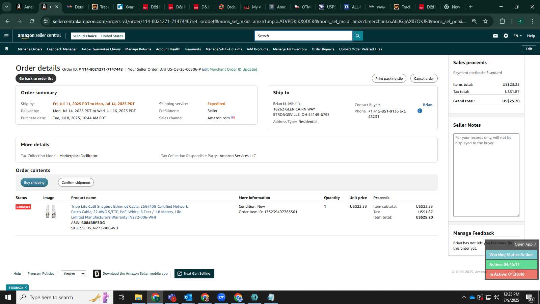The height and width of the screenshot is (304, 540).
Task: Click the Edit navigation button
Action: point(529,49)
